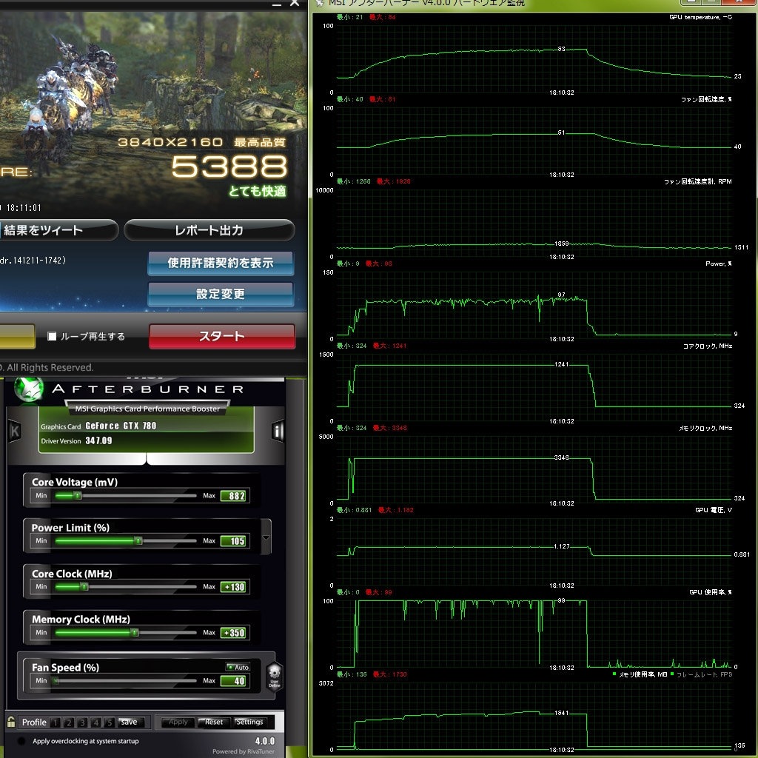Viewport: 758px width, 758px height.
Task: Click the Powered by RivaTuner text
Action: click(x=243, y=751)
